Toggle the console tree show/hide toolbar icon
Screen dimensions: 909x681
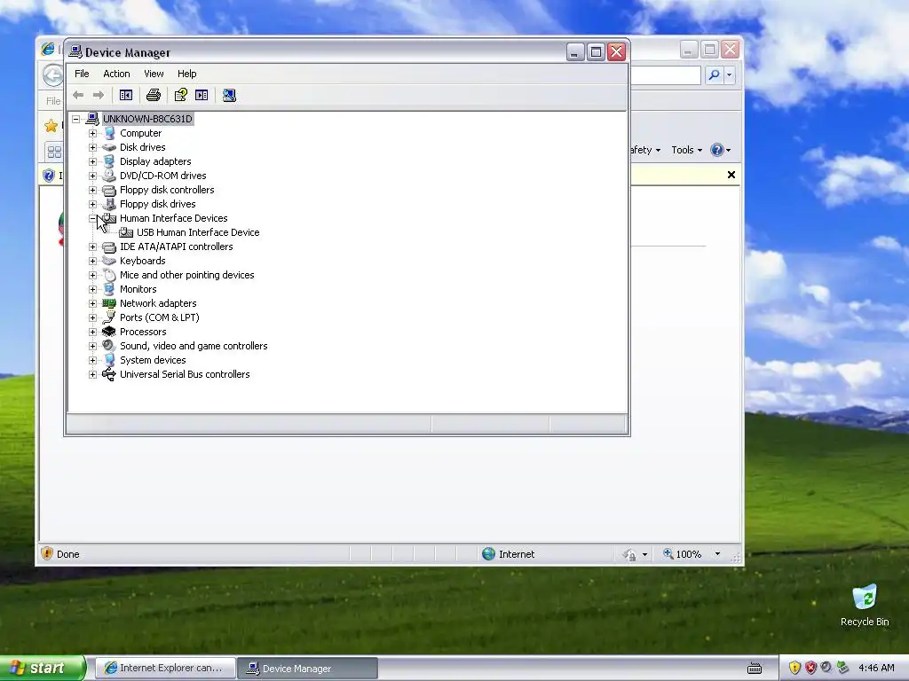point(126,95)
